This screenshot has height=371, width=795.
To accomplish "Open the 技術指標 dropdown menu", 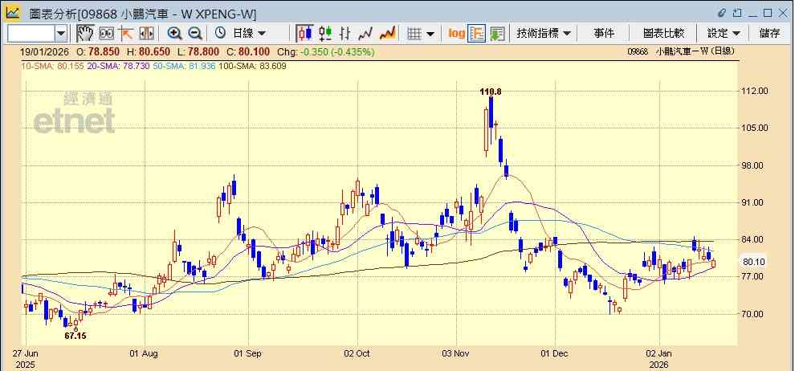I will (x=544, y=34).
